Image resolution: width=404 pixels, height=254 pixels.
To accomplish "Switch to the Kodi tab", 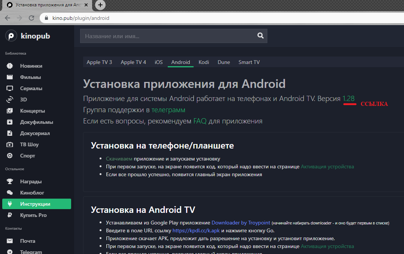I will [x=204, y=62].
